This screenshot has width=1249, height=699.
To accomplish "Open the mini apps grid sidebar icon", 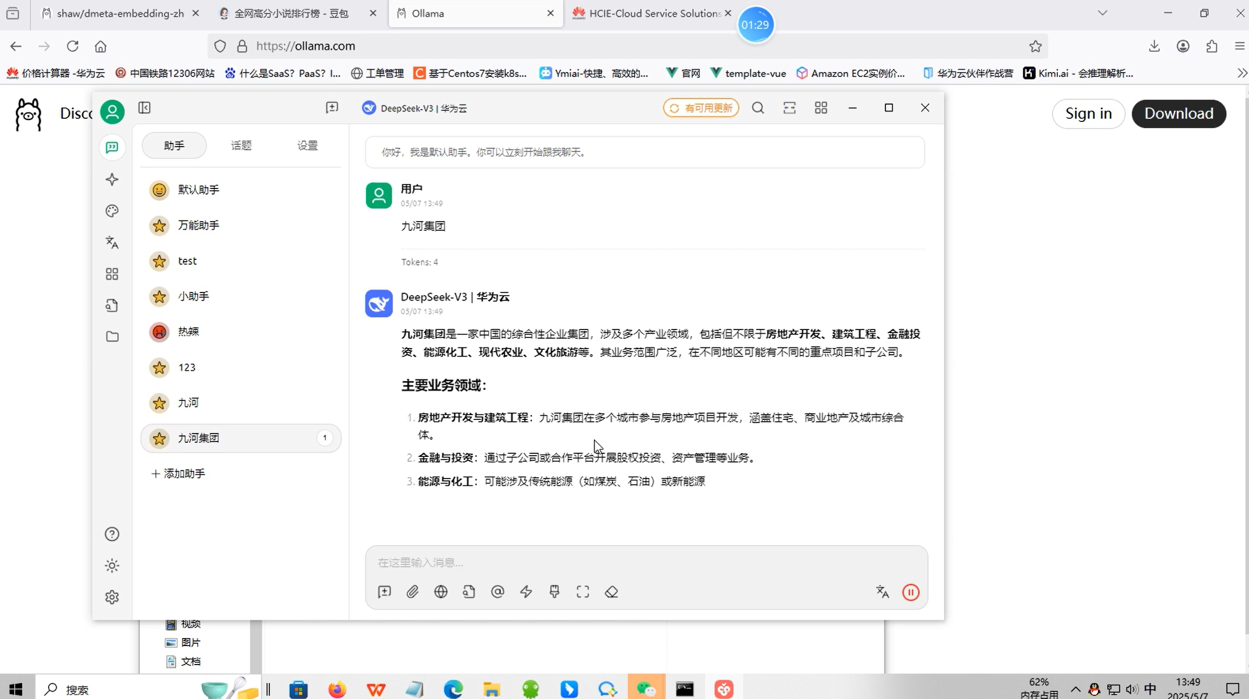I will tap(112, 274).
